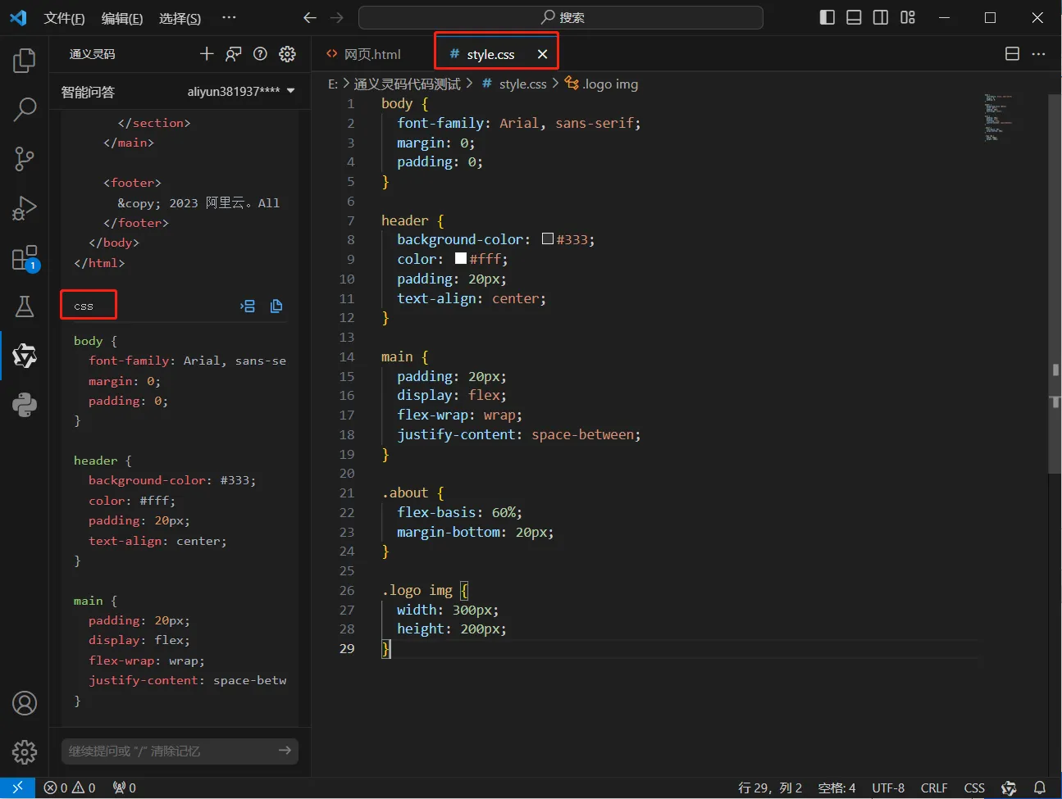Open the #333 background-color swatch
Image resolution: width=1062 pixels, height=799 pixels.
click(548, 239)
